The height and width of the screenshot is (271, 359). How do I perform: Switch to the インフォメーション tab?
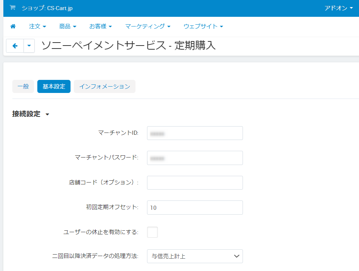pos(104,87)
